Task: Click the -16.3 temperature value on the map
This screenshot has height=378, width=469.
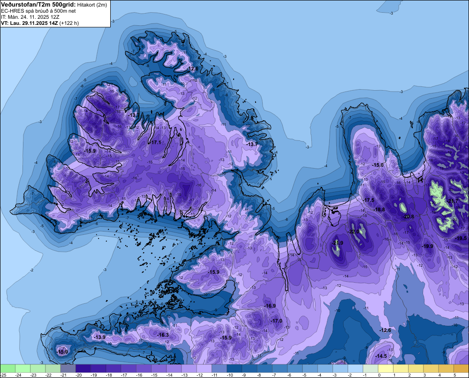Action: (x=163, y=335)
